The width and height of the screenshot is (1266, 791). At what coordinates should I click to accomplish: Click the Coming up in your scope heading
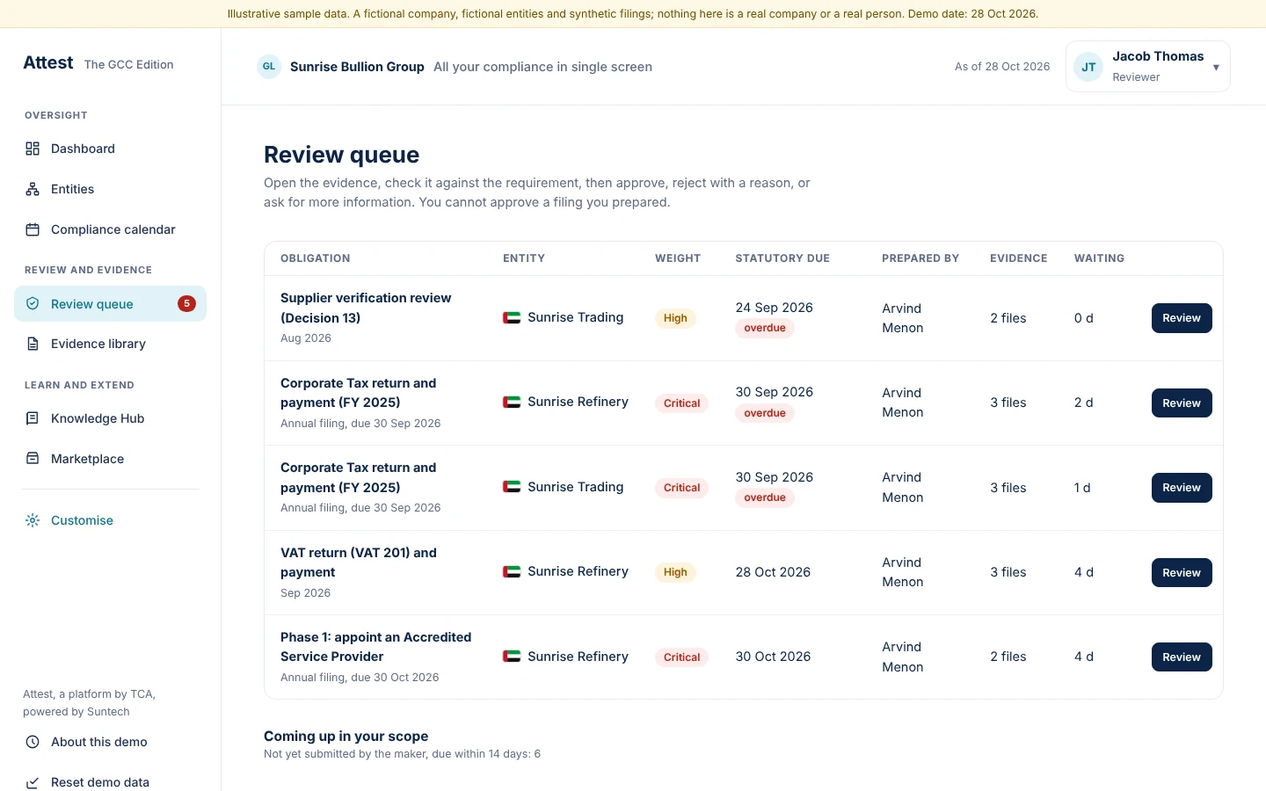[x=346, y=737]
